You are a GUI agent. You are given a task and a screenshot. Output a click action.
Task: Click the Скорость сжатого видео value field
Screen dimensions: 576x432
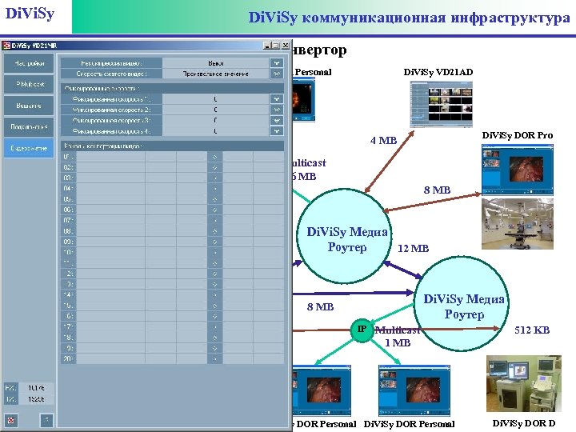(x=216, y=74)
